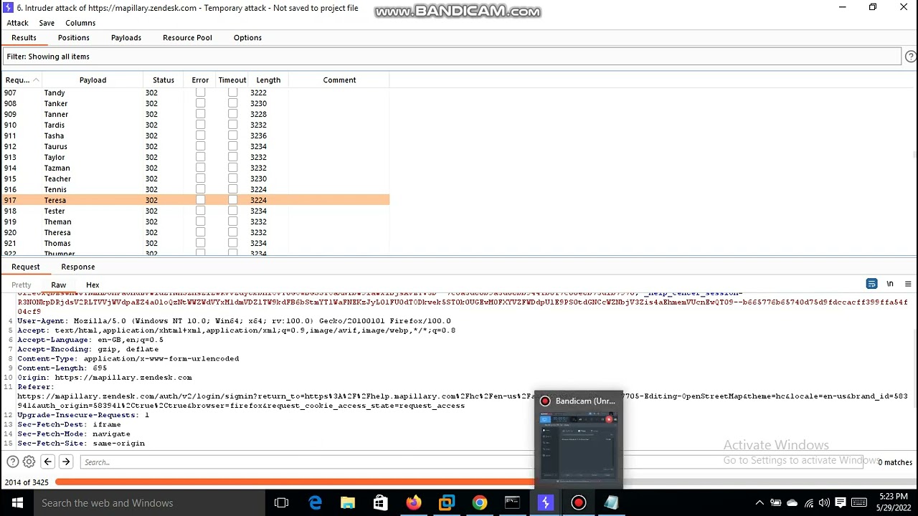Toggle the Inspector panel icon
Screen dimensions: 918x516
pos(871,284)
